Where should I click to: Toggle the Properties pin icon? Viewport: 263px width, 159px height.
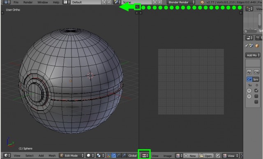[x=246, y=46]
